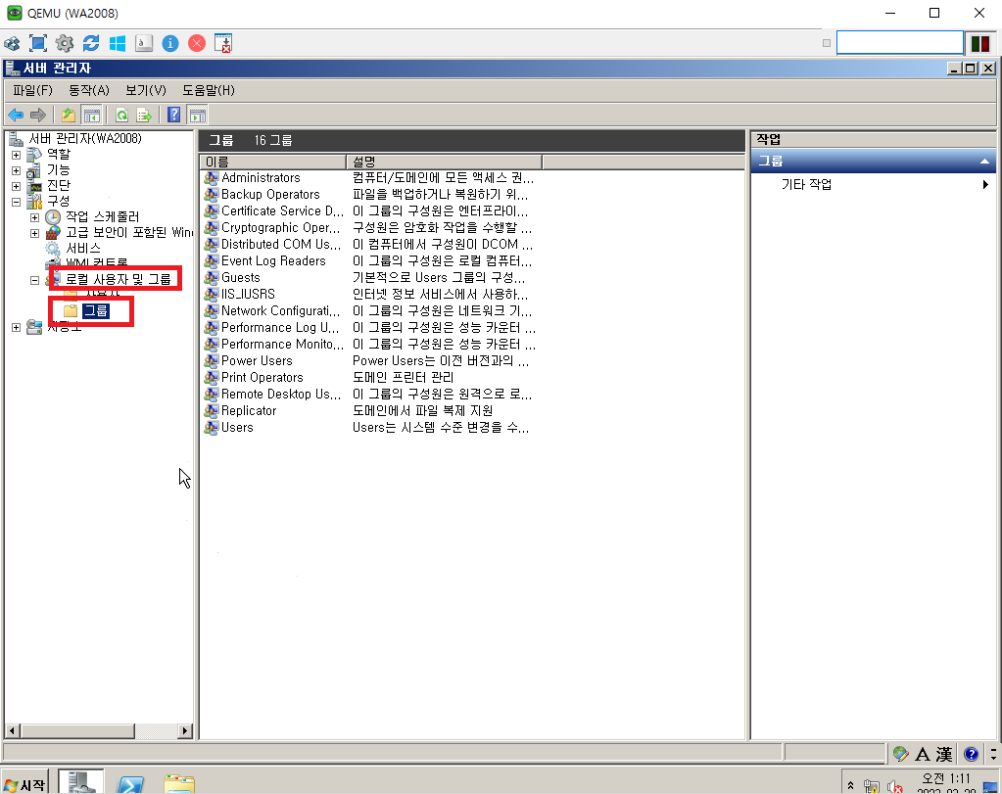Viewport: 1002px width, 794px height.
Task: Click the window download-close icon
Action: point(223,43)
